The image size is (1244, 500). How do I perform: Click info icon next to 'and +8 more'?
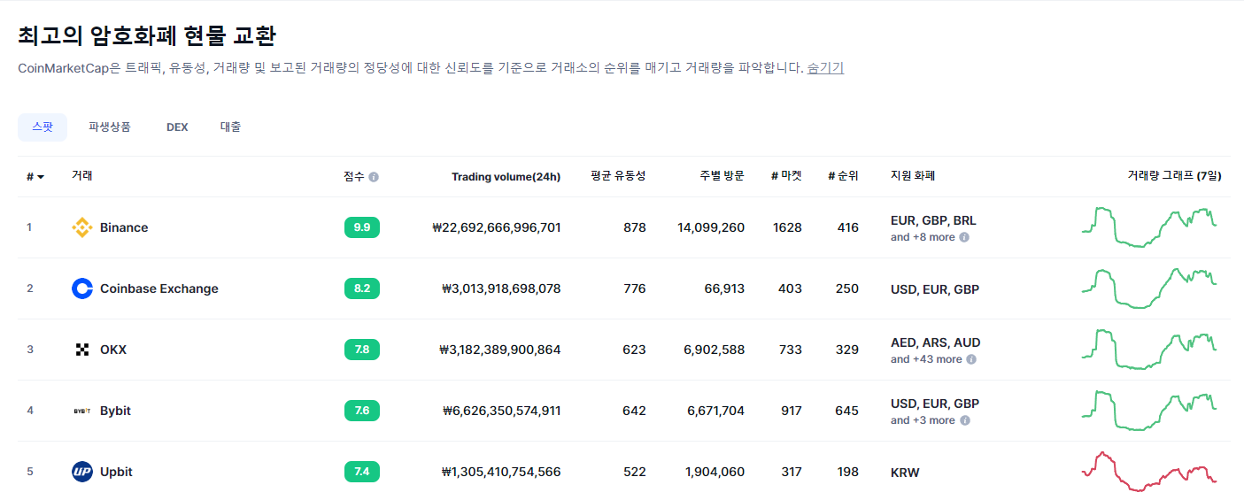point(964,237)
